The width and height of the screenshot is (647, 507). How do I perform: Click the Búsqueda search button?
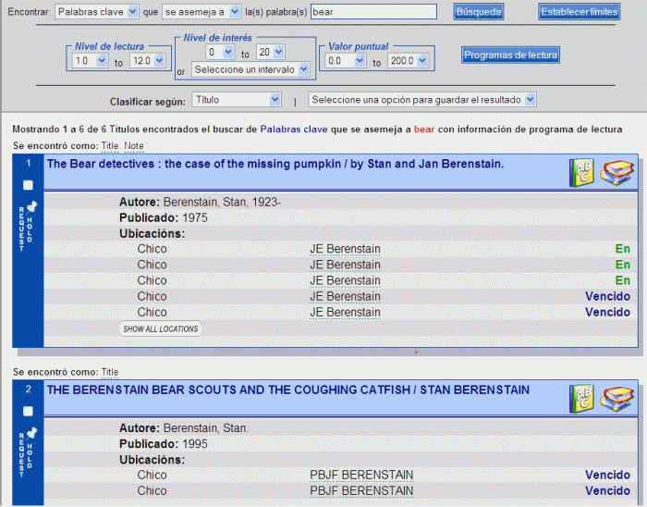[479, 12]
